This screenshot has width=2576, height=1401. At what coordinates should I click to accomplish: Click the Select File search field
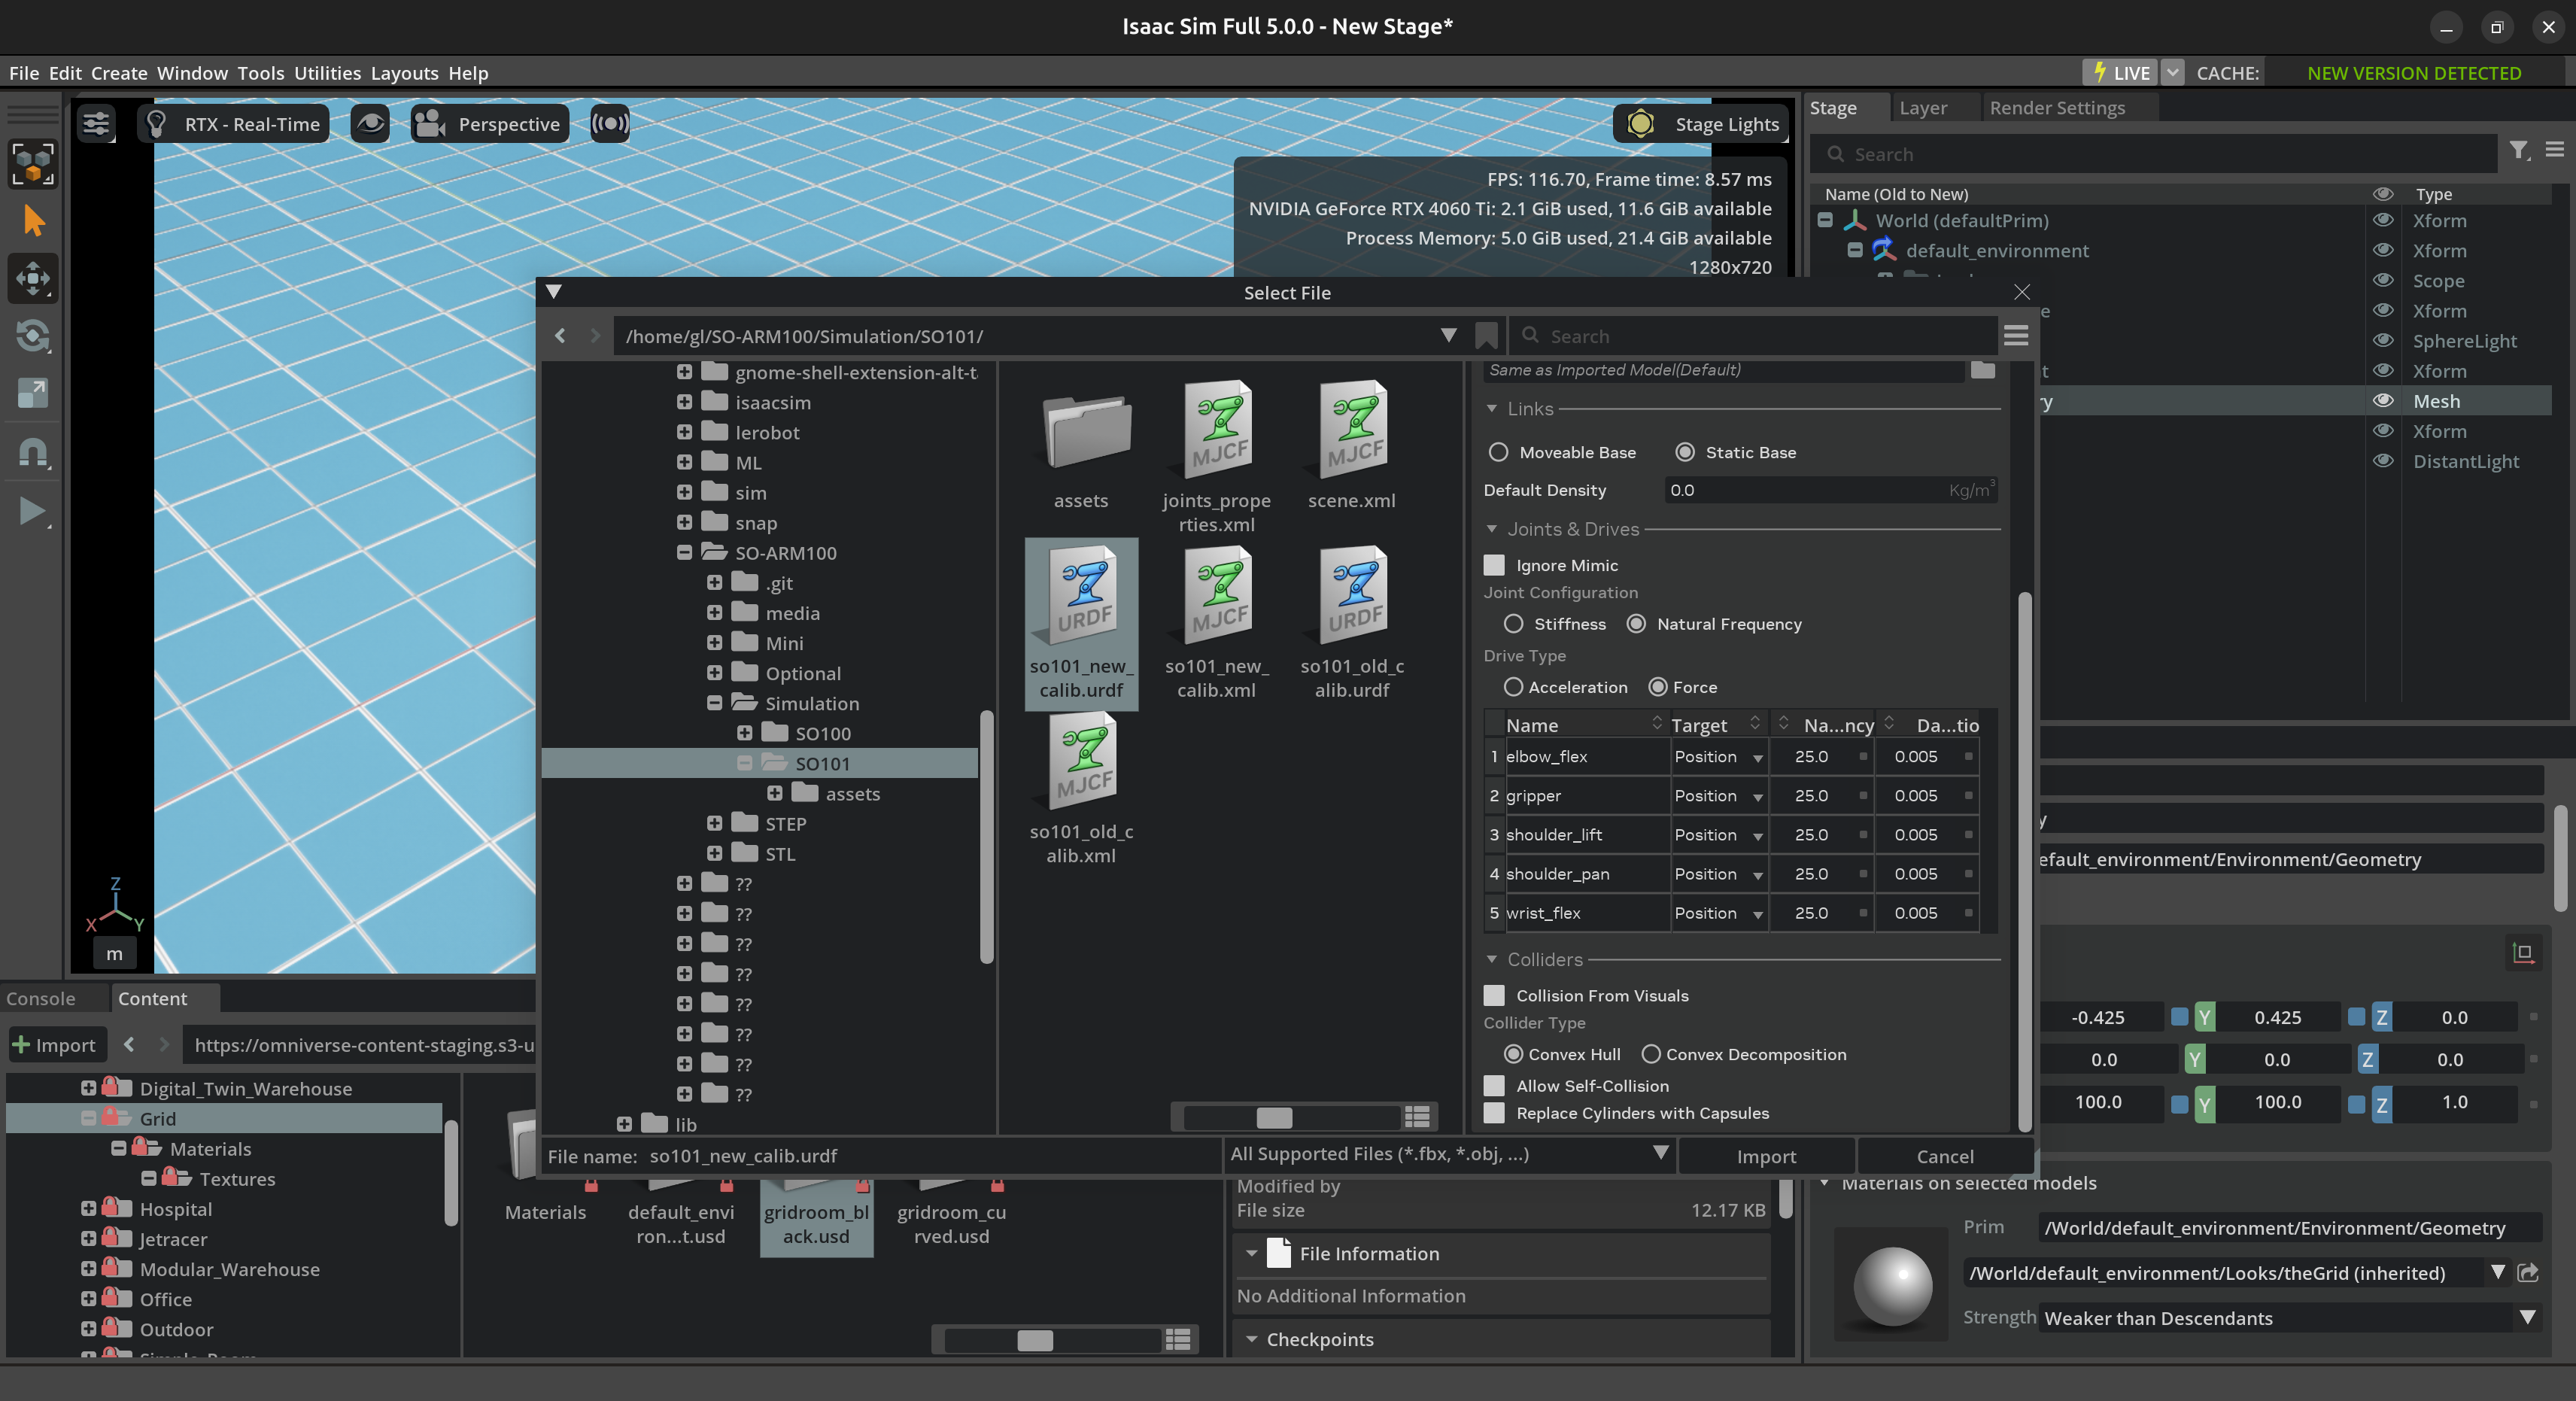click(1755, 336)
